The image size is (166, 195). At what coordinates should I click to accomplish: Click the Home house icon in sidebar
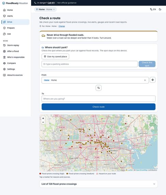4,10
